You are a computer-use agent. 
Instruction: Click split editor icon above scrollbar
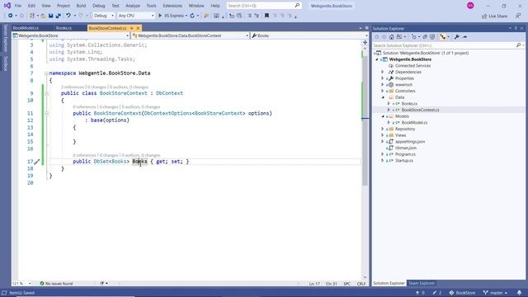tap(365, 42)
